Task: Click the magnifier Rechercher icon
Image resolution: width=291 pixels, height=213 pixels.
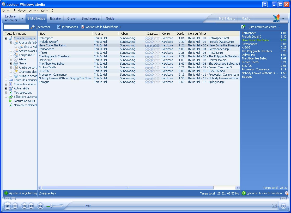Action: [x=33, y=27]
